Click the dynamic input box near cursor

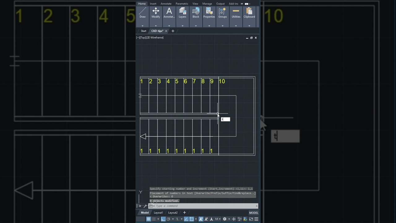tap(226, 119)
